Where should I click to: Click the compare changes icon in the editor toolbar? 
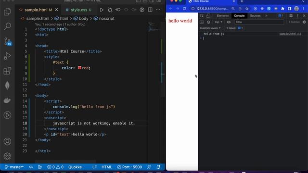(110, 10)
